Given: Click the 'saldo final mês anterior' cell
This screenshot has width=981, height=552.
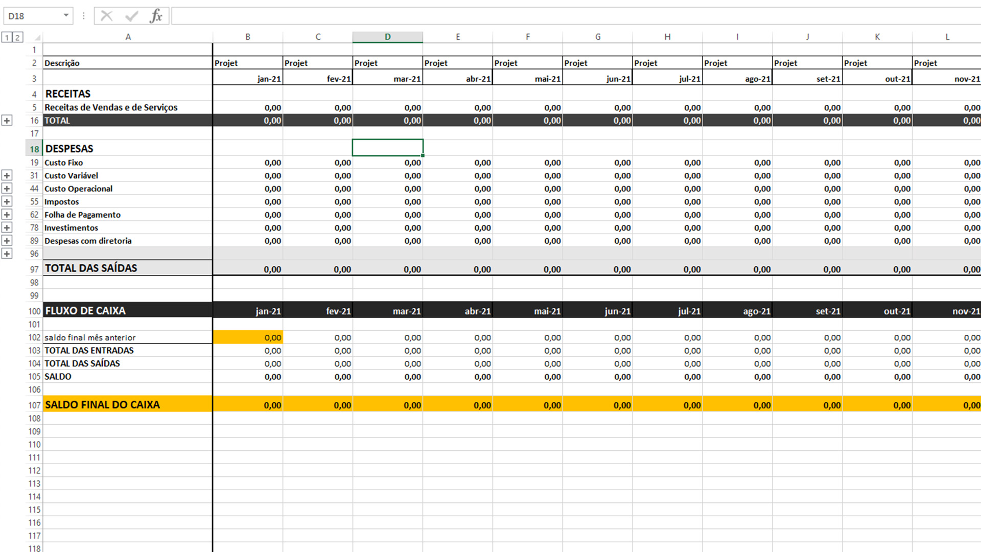Looking at the screenshot, I should click(128, 337).
